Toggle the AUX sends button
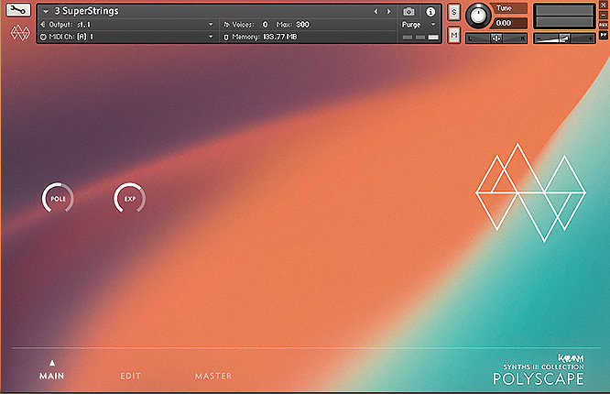The image size is (610, 394). pos(603,25)
